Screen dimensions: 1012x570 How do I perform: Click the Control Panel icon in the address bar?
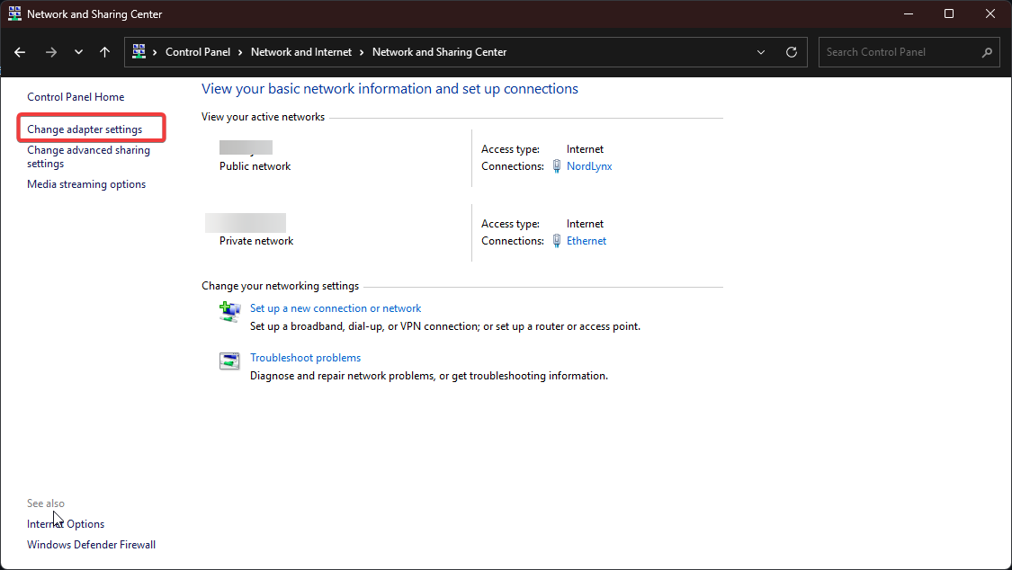(140, 52)
